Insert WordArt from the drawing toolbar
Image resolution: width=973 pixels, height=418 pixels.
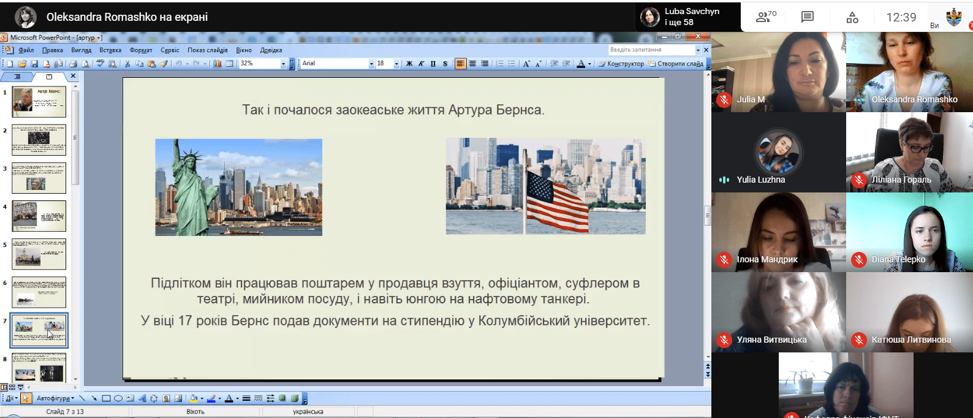coord(142,398)
